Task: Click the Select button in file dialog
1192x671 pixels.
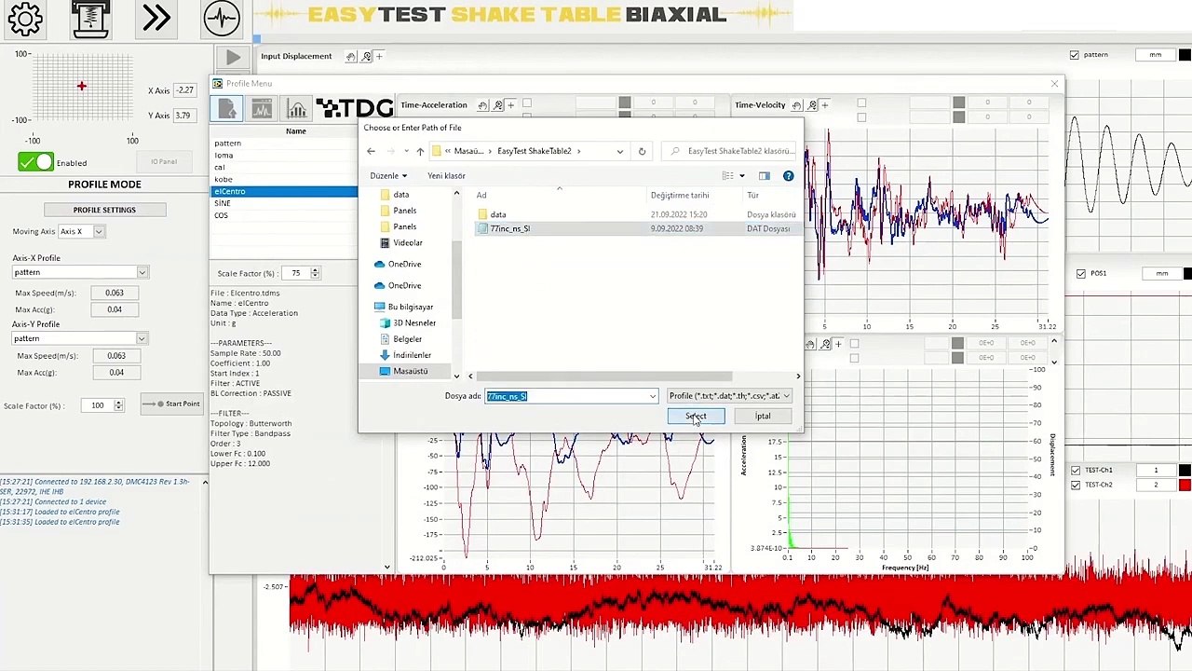Action: coord(696,417)
